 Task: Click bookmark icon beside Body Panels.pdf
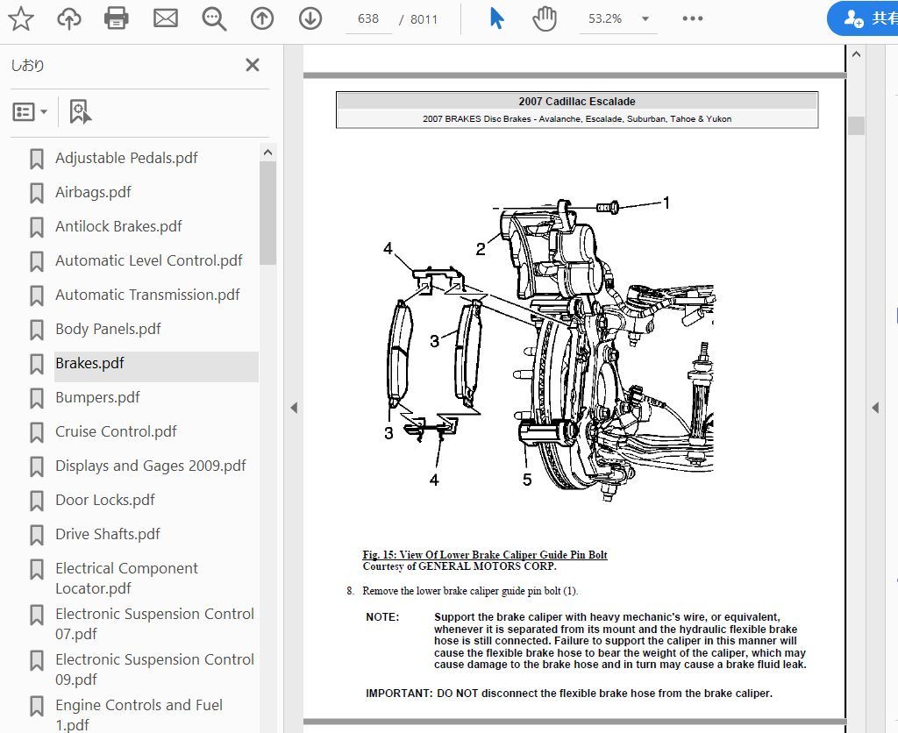click(x=37, y=330)
